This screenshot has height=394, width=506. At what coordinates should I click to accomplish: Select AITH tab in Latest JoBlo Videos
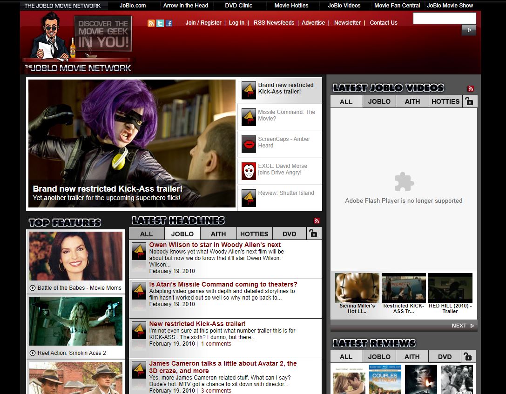coord(412,101)
